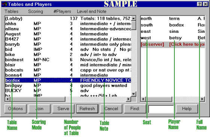210x137 pixels.
Task: Click the Scoring column header
Action: pos(36,12)
